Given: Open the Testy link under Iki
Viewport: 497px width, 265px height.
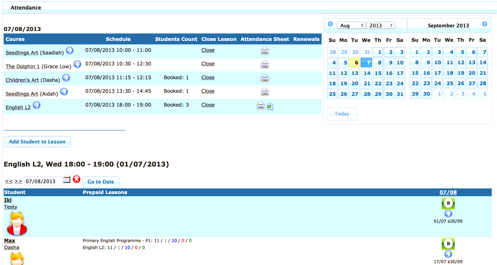Looking at the screenshot, I should click(x=11, y=207).
